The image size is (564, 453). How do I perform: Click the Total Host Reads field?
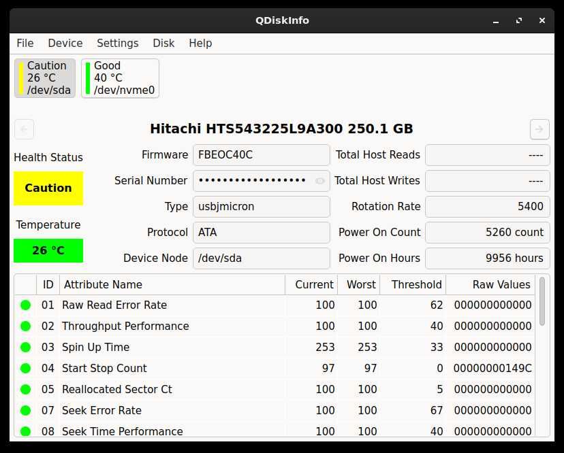click(x=488, y=155)
